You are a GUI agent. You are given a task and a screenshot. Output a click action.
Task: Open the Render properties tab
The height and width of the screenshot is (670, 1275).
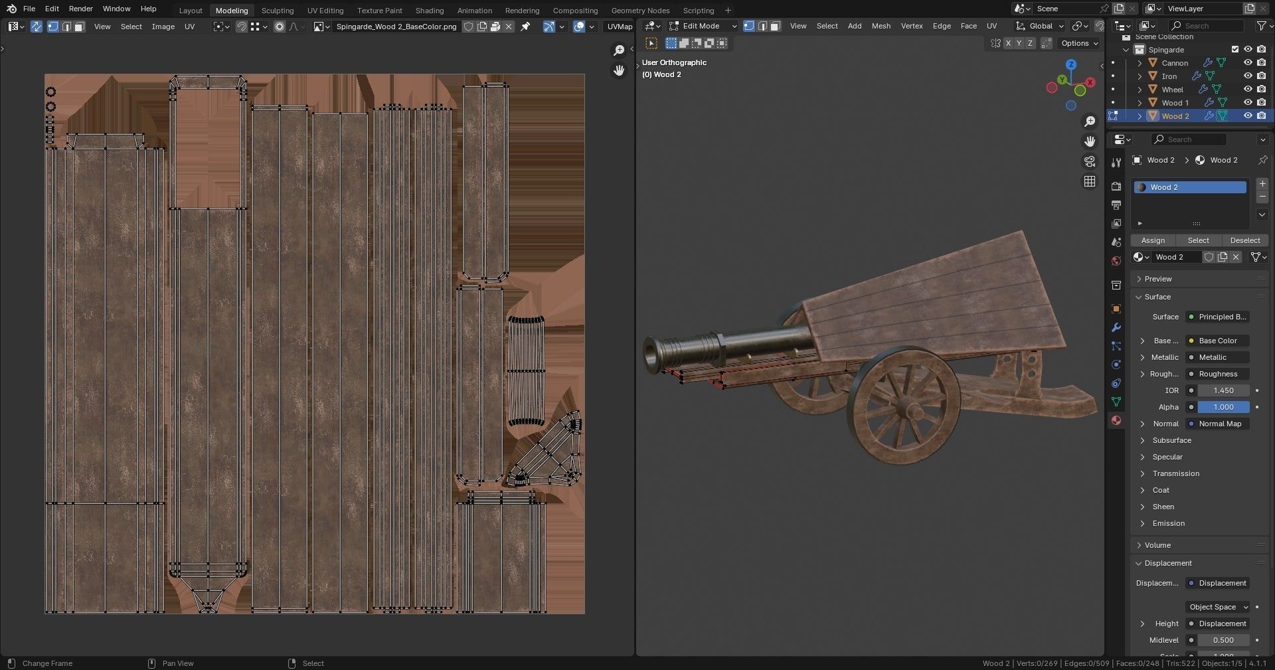point(1116,187)
